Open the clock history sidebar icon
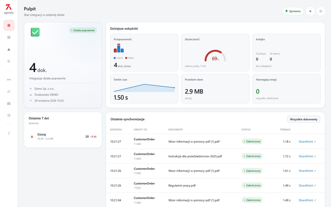The width and height of the screenshot is (331, 207). click(x=9, y=115)
